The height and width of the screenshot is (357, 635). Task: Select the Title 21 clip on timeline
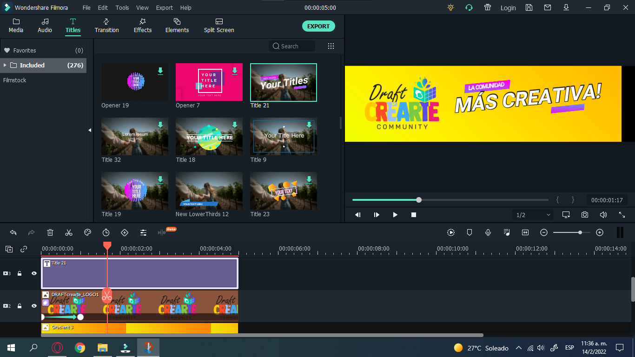(x=139, y=273)
